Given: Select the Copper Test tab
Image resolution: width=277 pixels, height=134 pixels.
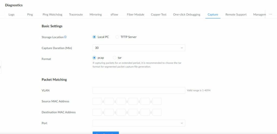Looking at the screenshot, I should click(x=159, y=15).
